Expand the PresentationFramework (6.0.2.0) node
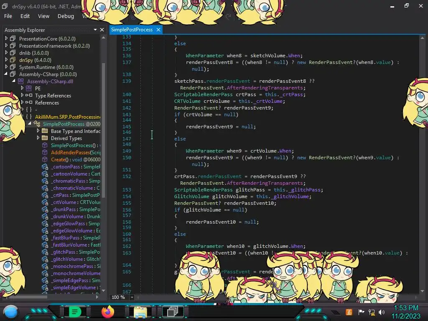This screenshot has width=428, height=321. click(6, 46)
